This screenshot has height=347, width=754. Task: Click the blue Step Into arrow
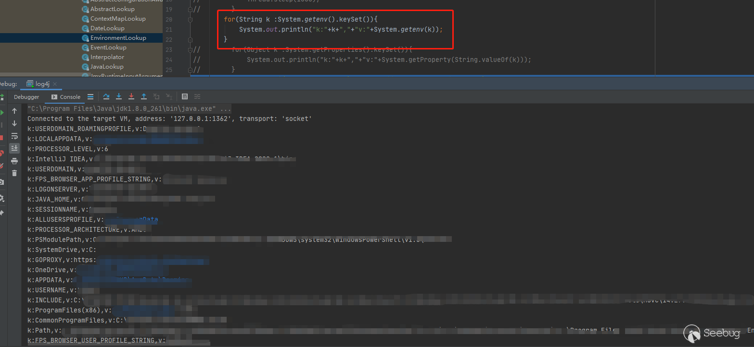[x=119, y=96]
